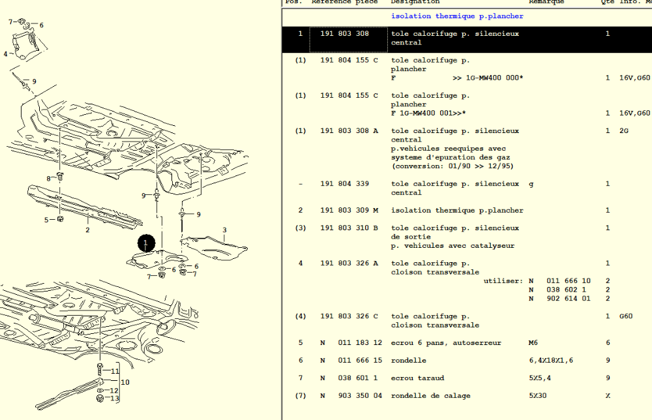
Task: Click the text p. vehicules avec catalyseur
Action: [x=452, y=246]
